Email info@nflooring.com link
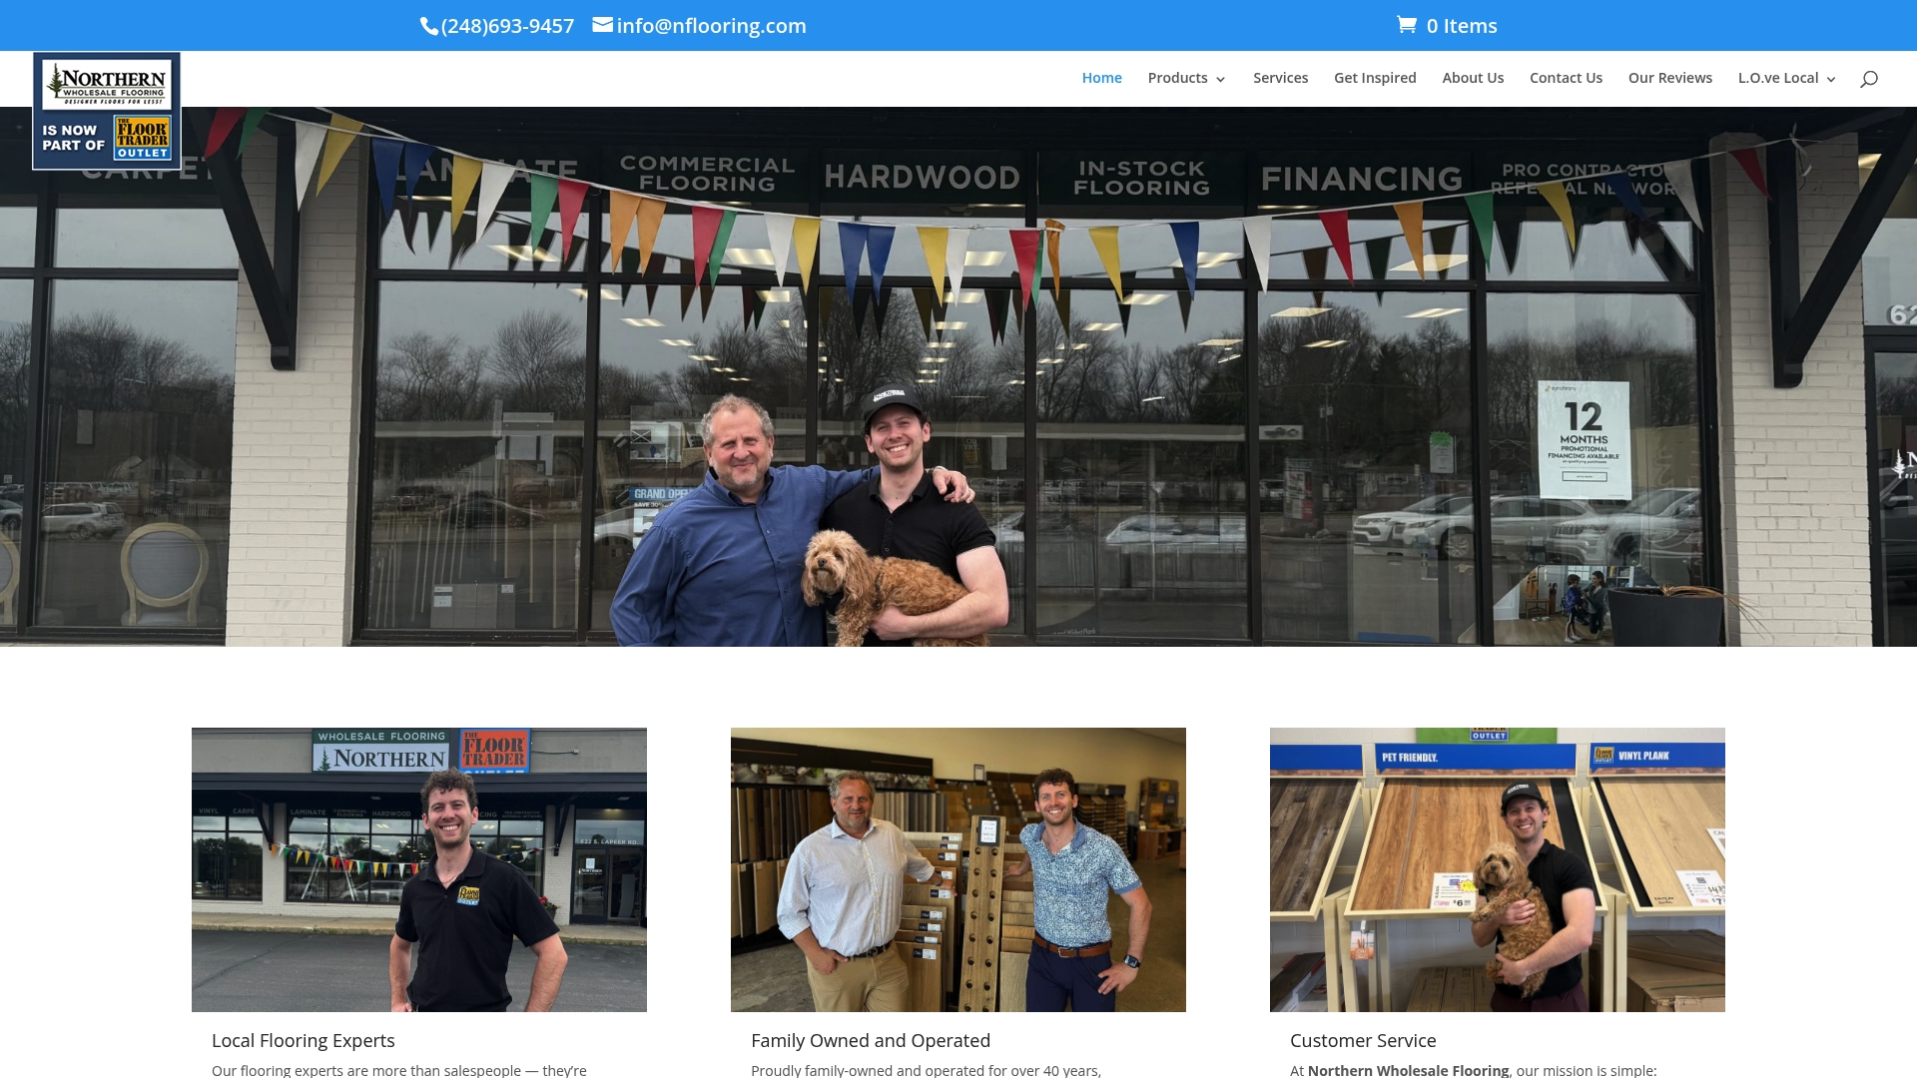This screenshot has width=1917, height=1078. (x=711, y=26)
